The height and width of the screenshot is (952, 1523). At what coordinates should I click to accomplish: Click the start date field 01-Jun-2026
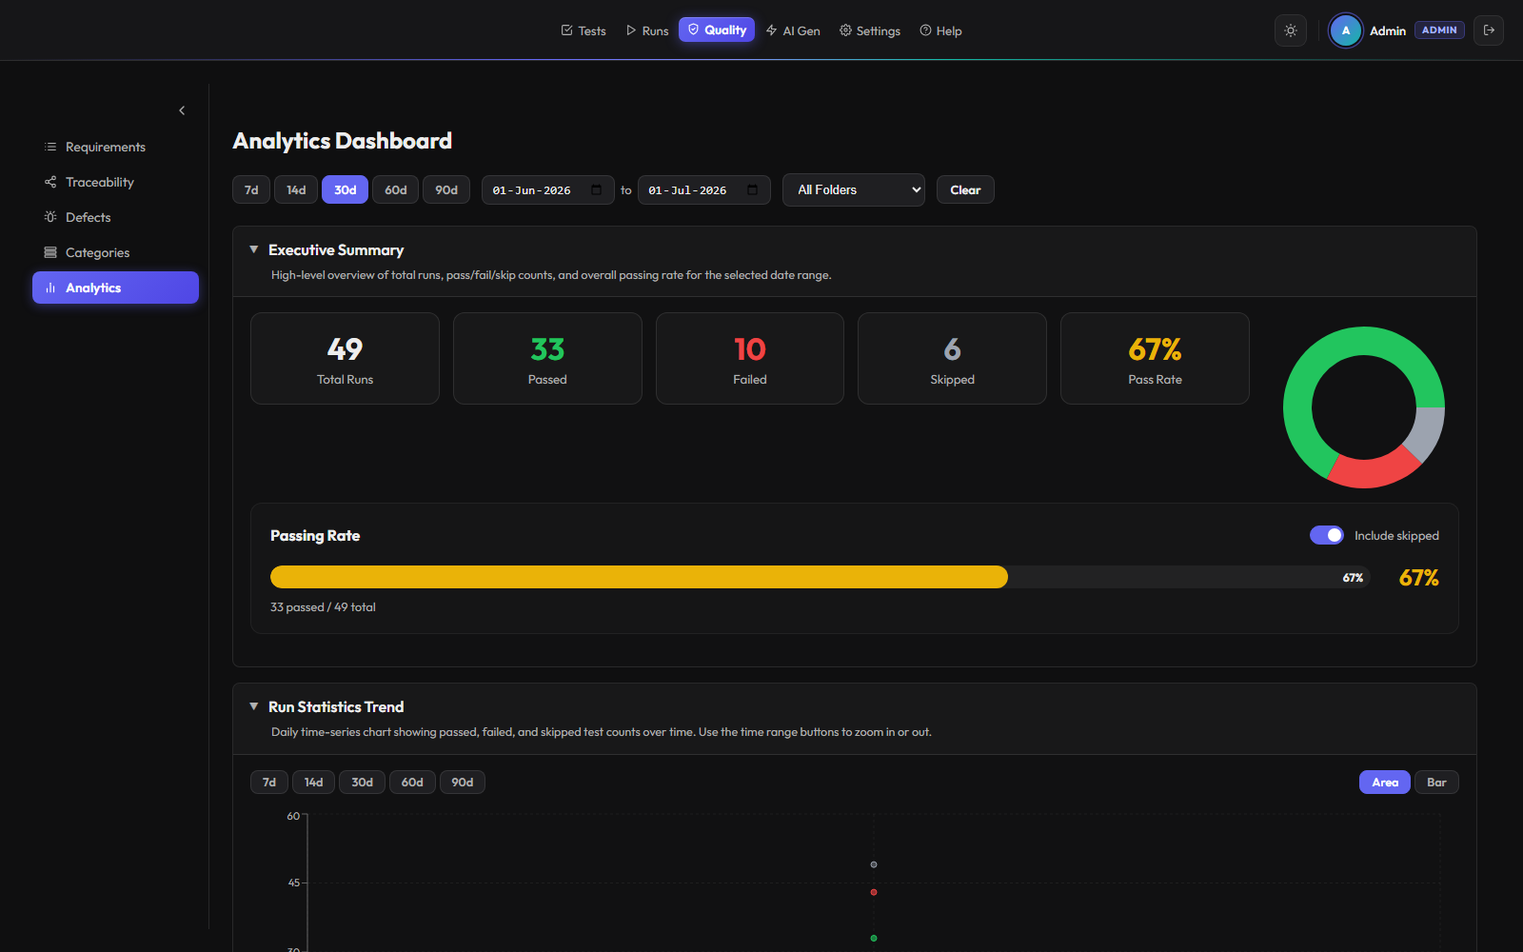click(547, 189)
